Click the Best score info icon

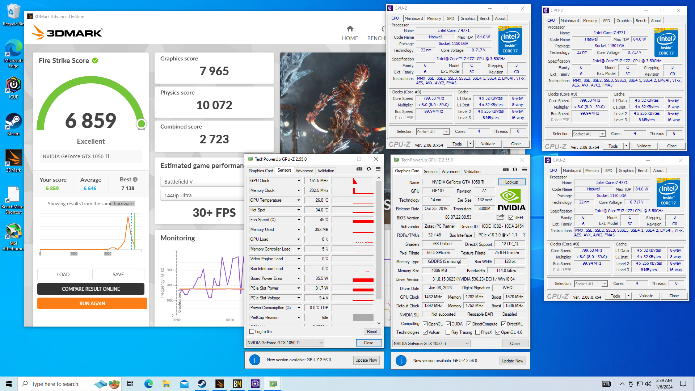pos(135,180)
